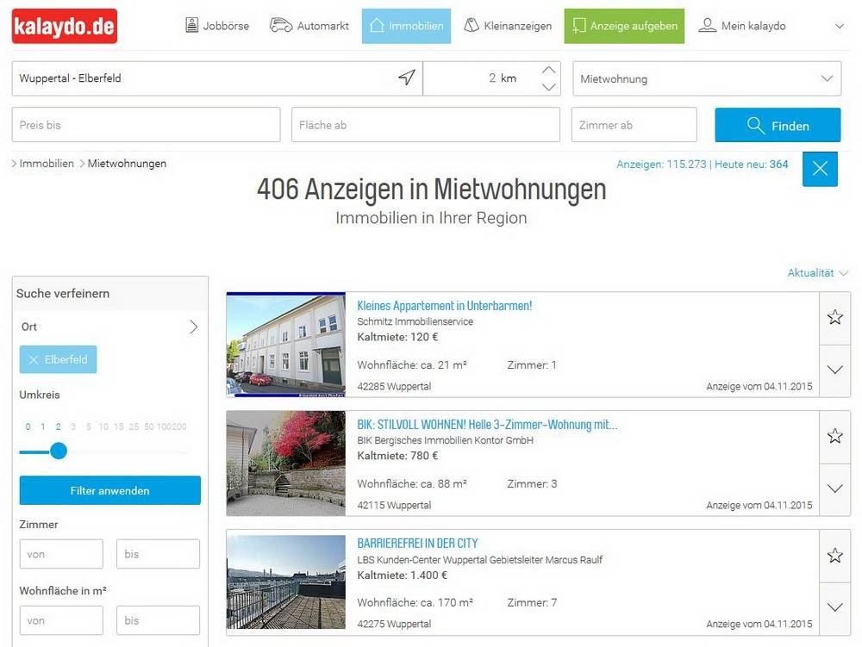Open Mein kalaydo account icon

tap(708, 25)
